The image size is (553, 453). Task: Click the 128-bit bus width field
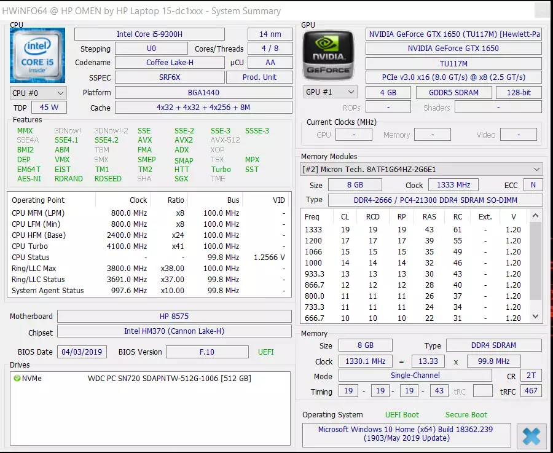pyautogui.click(x=519, y=92)
